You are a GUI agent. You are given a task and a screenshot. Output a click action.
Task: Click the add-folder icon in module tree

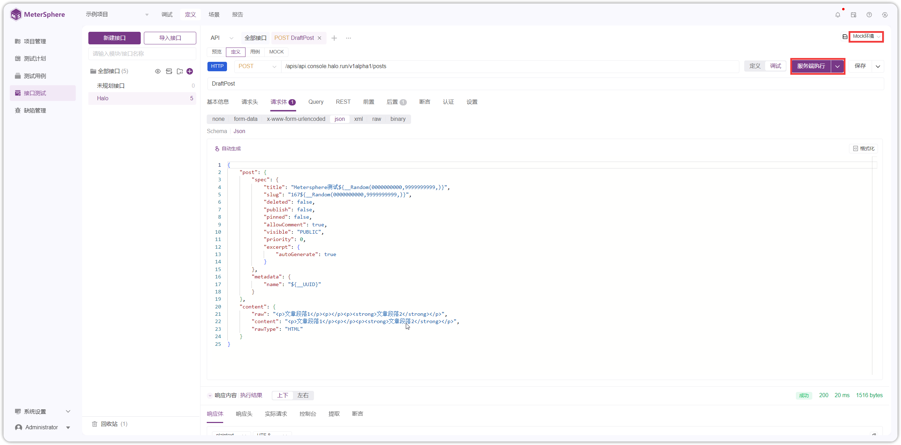point(180,71)
